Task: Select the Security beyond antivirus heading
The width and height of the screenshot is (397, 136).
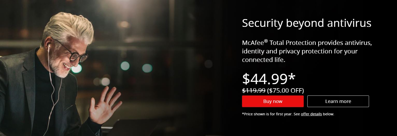Action: click(307, 23)
